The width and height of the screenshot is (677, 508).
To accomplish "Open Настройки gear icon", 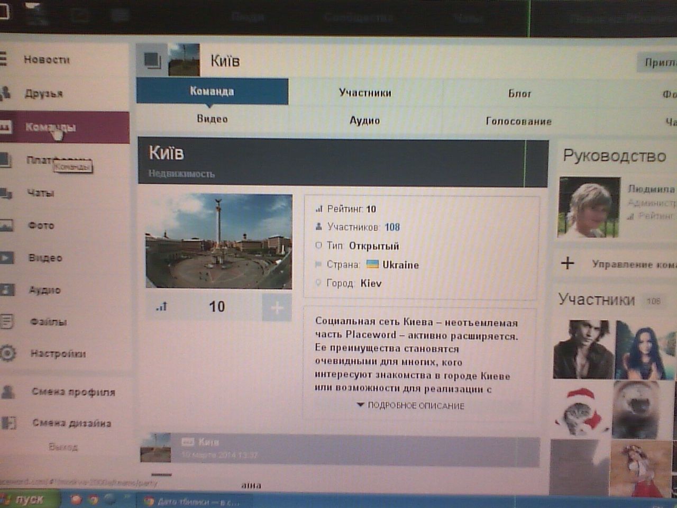I will click(x=7, y=353).
